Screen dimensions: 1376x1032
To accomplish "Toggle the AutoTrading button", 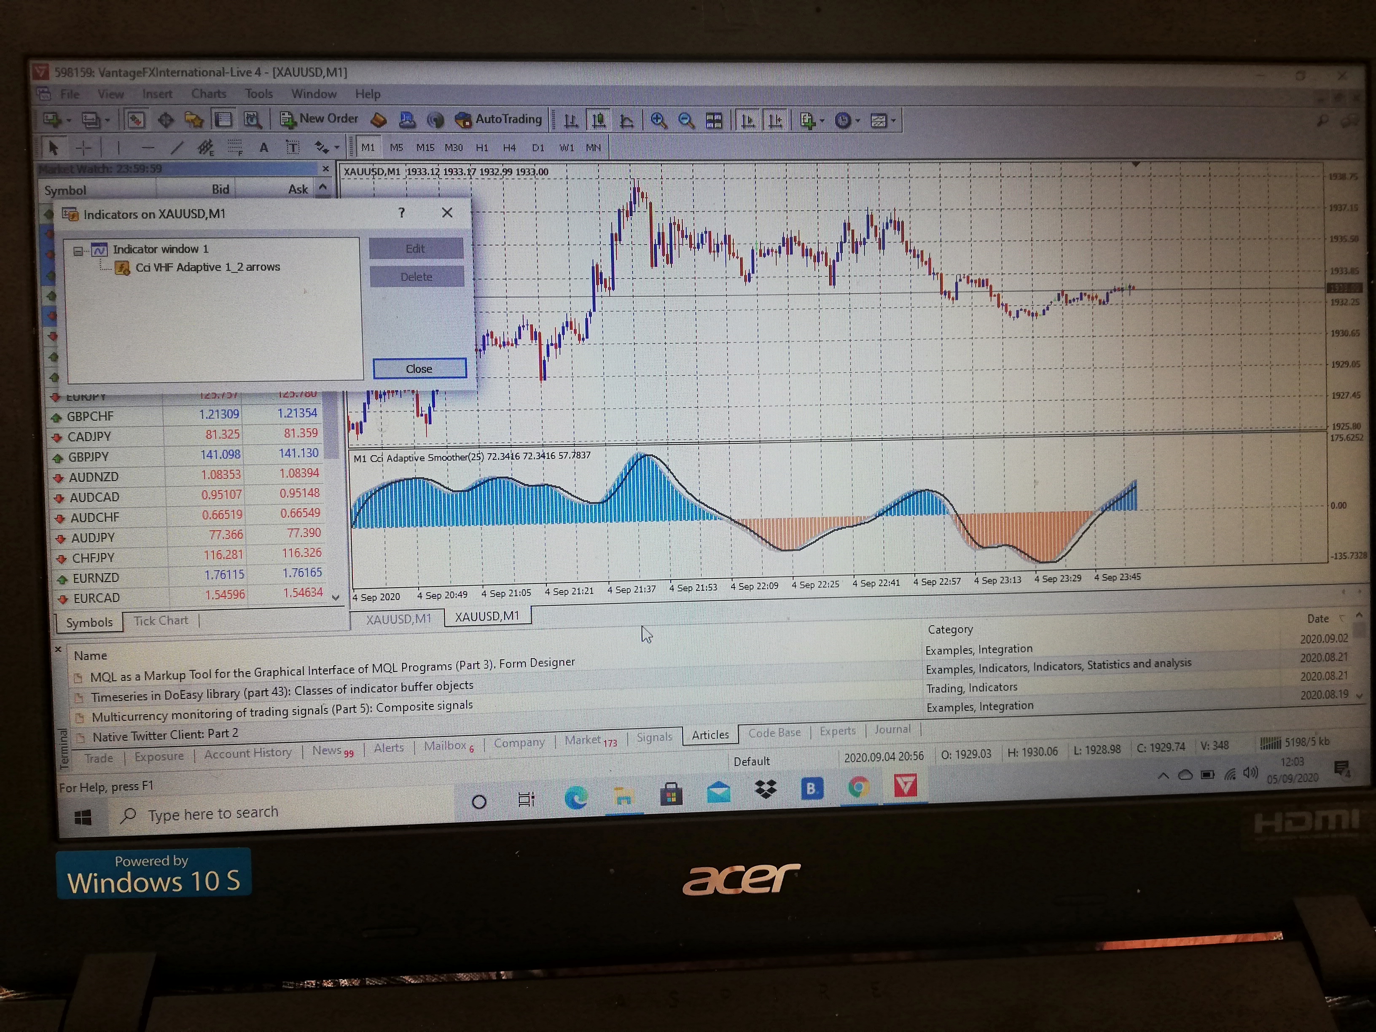I will point(498,119).
